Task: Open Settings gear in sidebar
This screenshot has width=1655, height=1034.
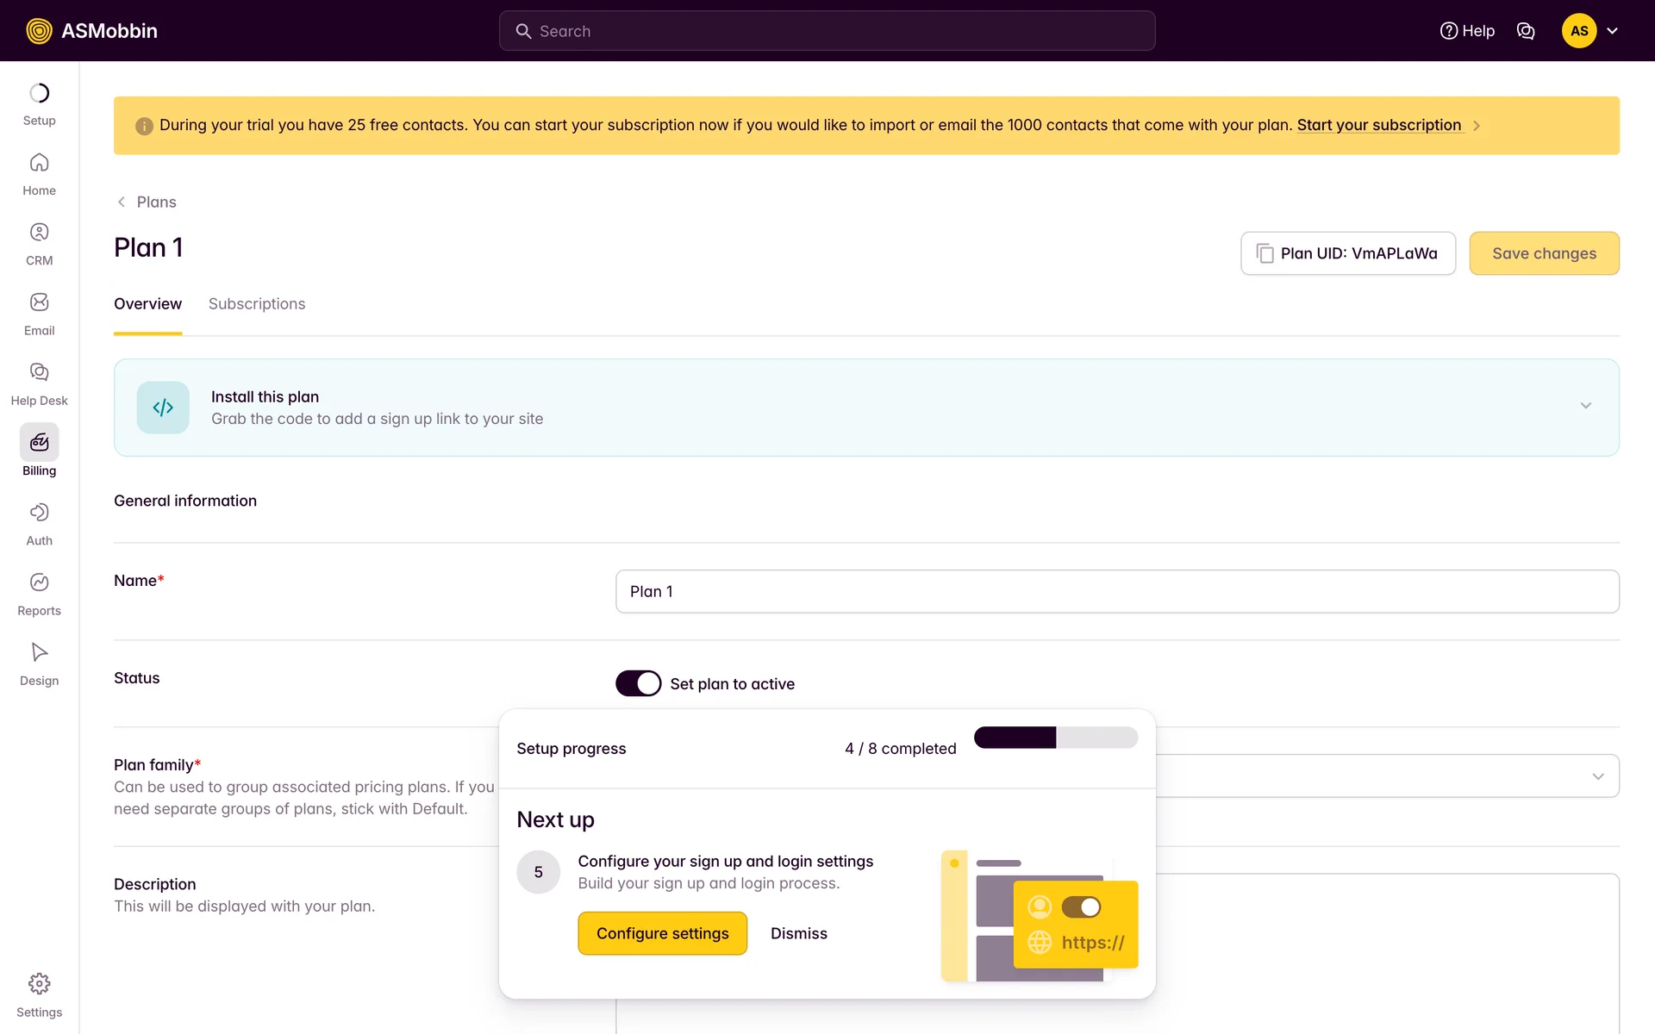Action: (39, 994)
